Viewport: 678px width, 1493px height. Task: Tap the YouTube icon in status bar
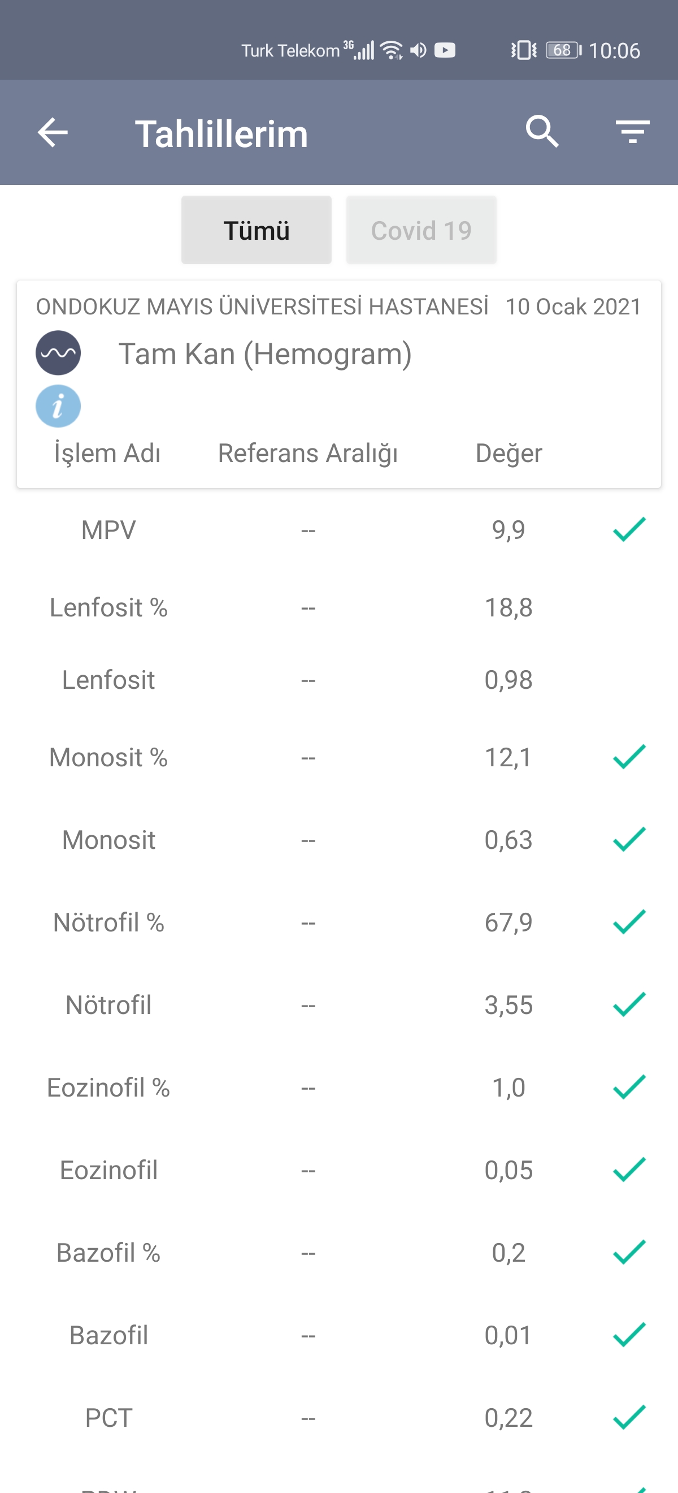click(x=445, y=50)
